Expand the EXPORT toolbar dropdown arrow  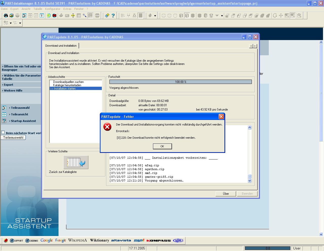pyautogui.click(x=20, y=23)
